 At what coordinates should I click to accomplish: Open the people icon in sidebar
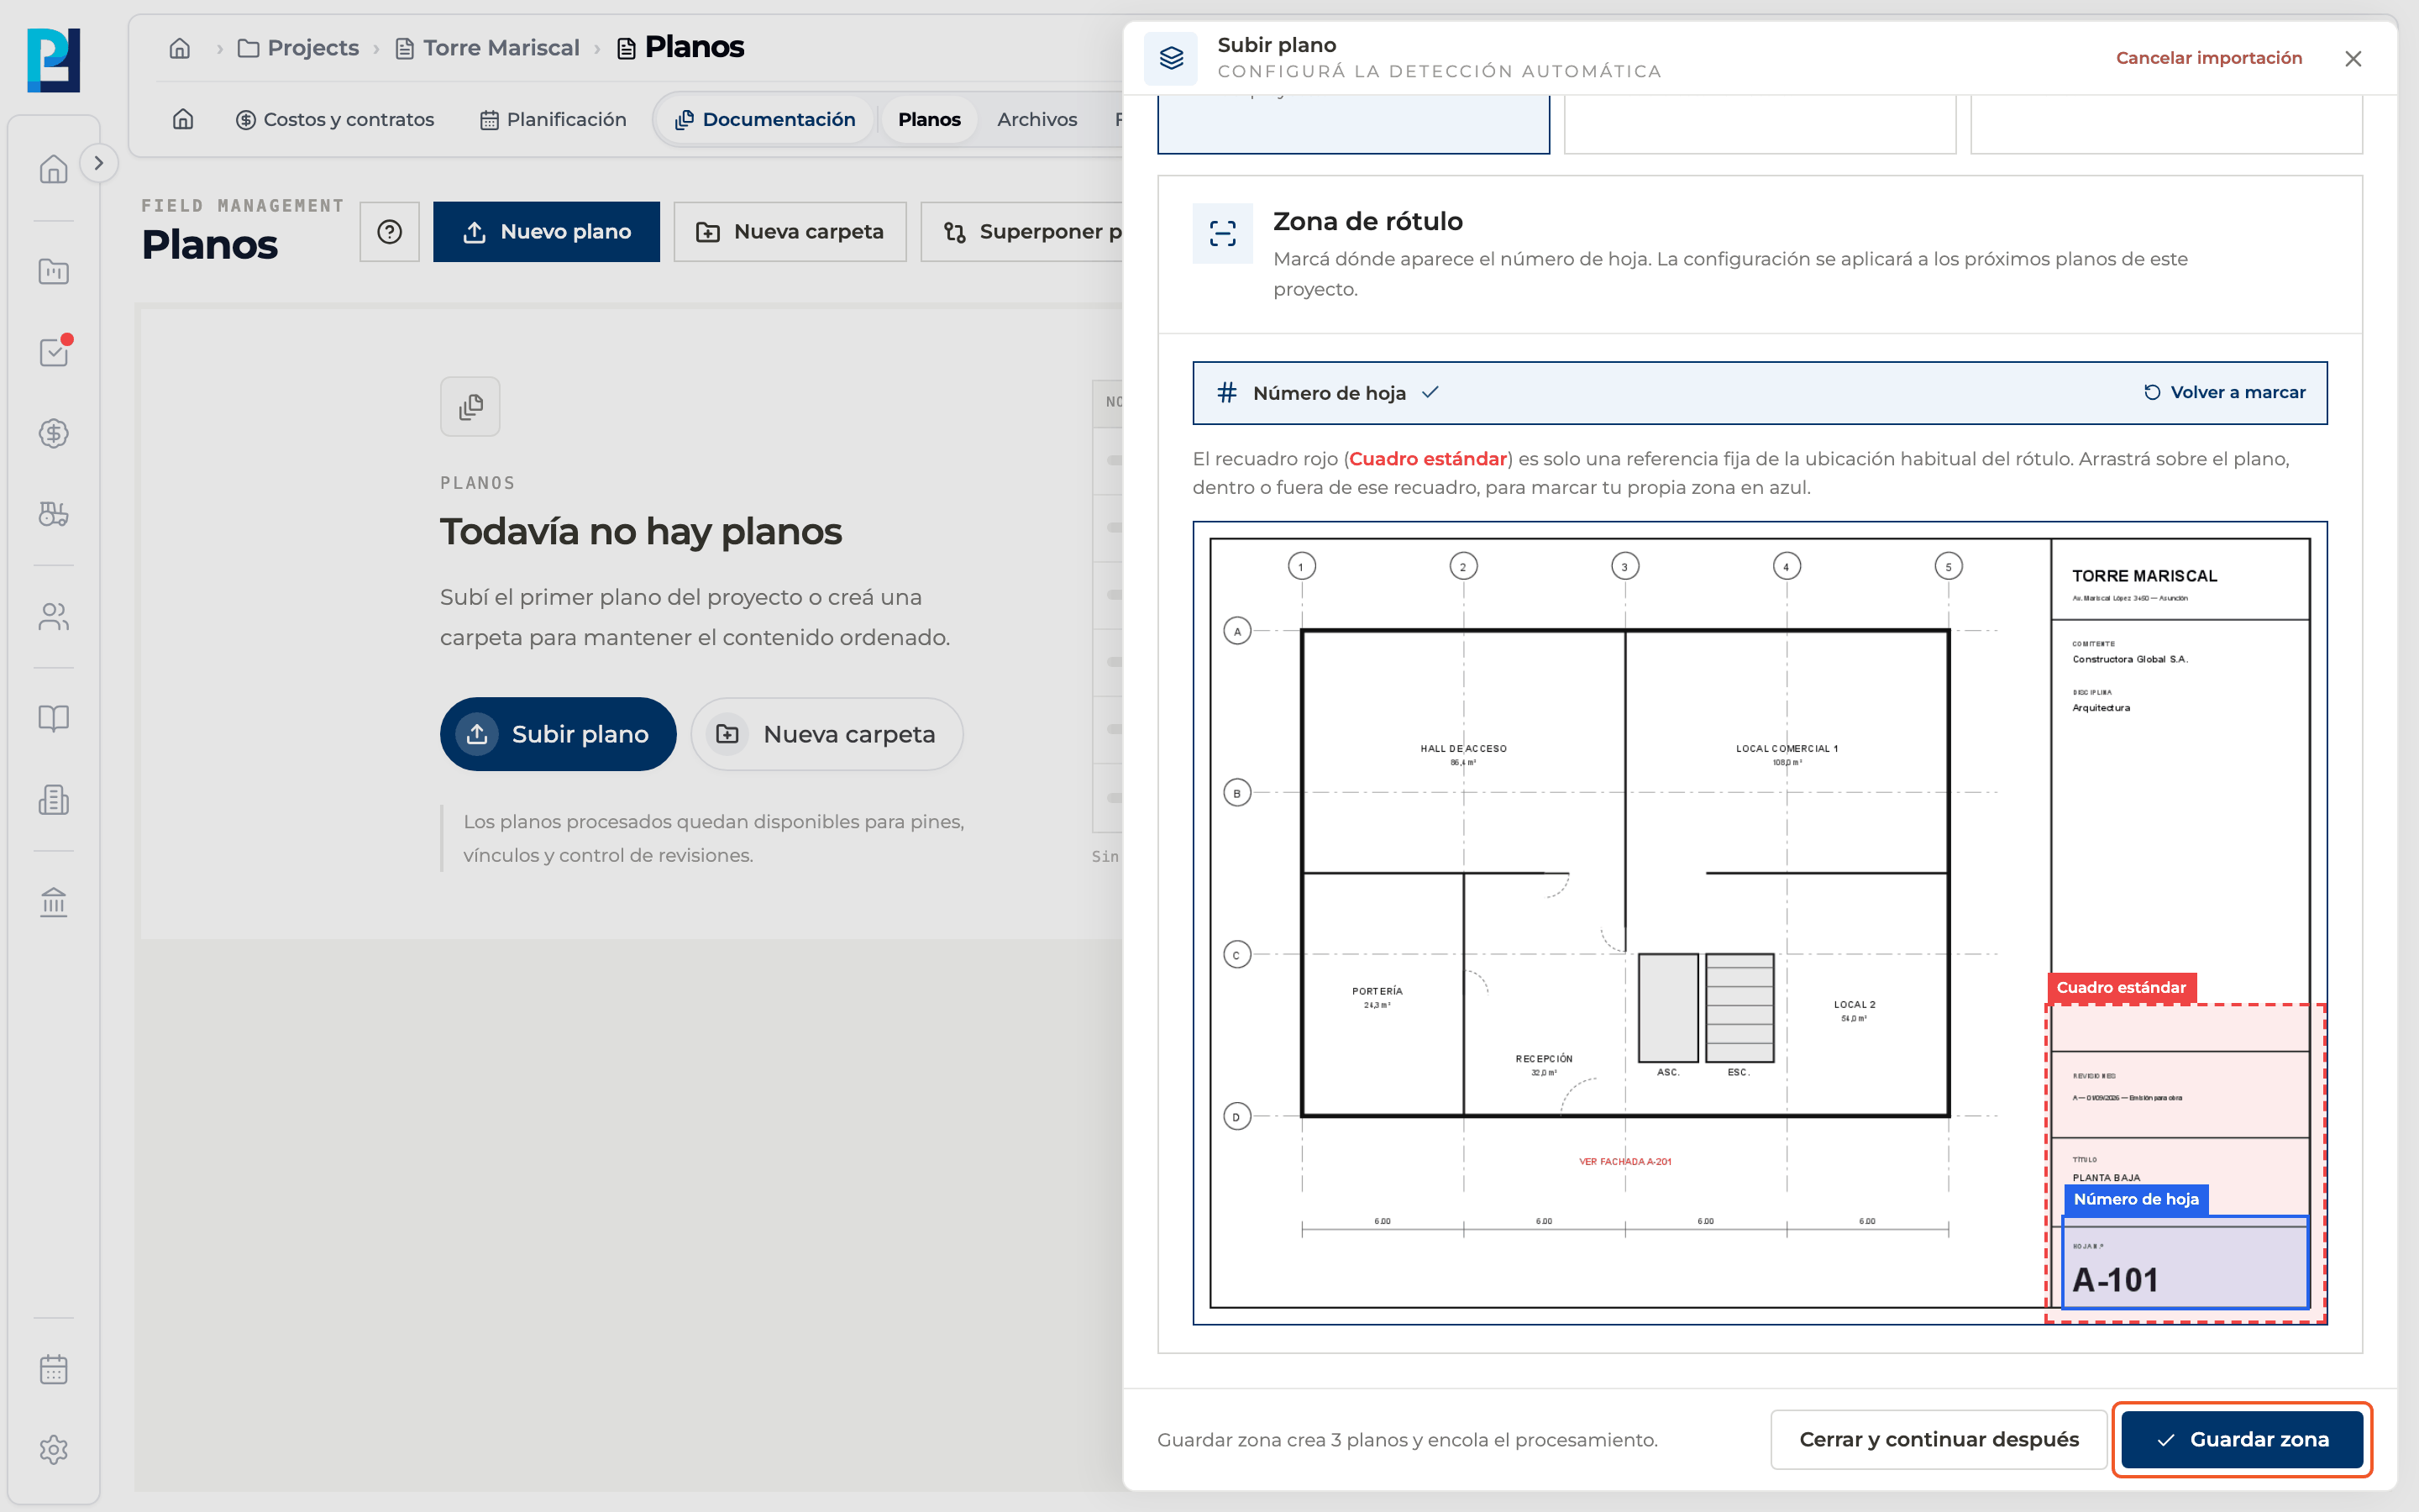coord(53,616)
